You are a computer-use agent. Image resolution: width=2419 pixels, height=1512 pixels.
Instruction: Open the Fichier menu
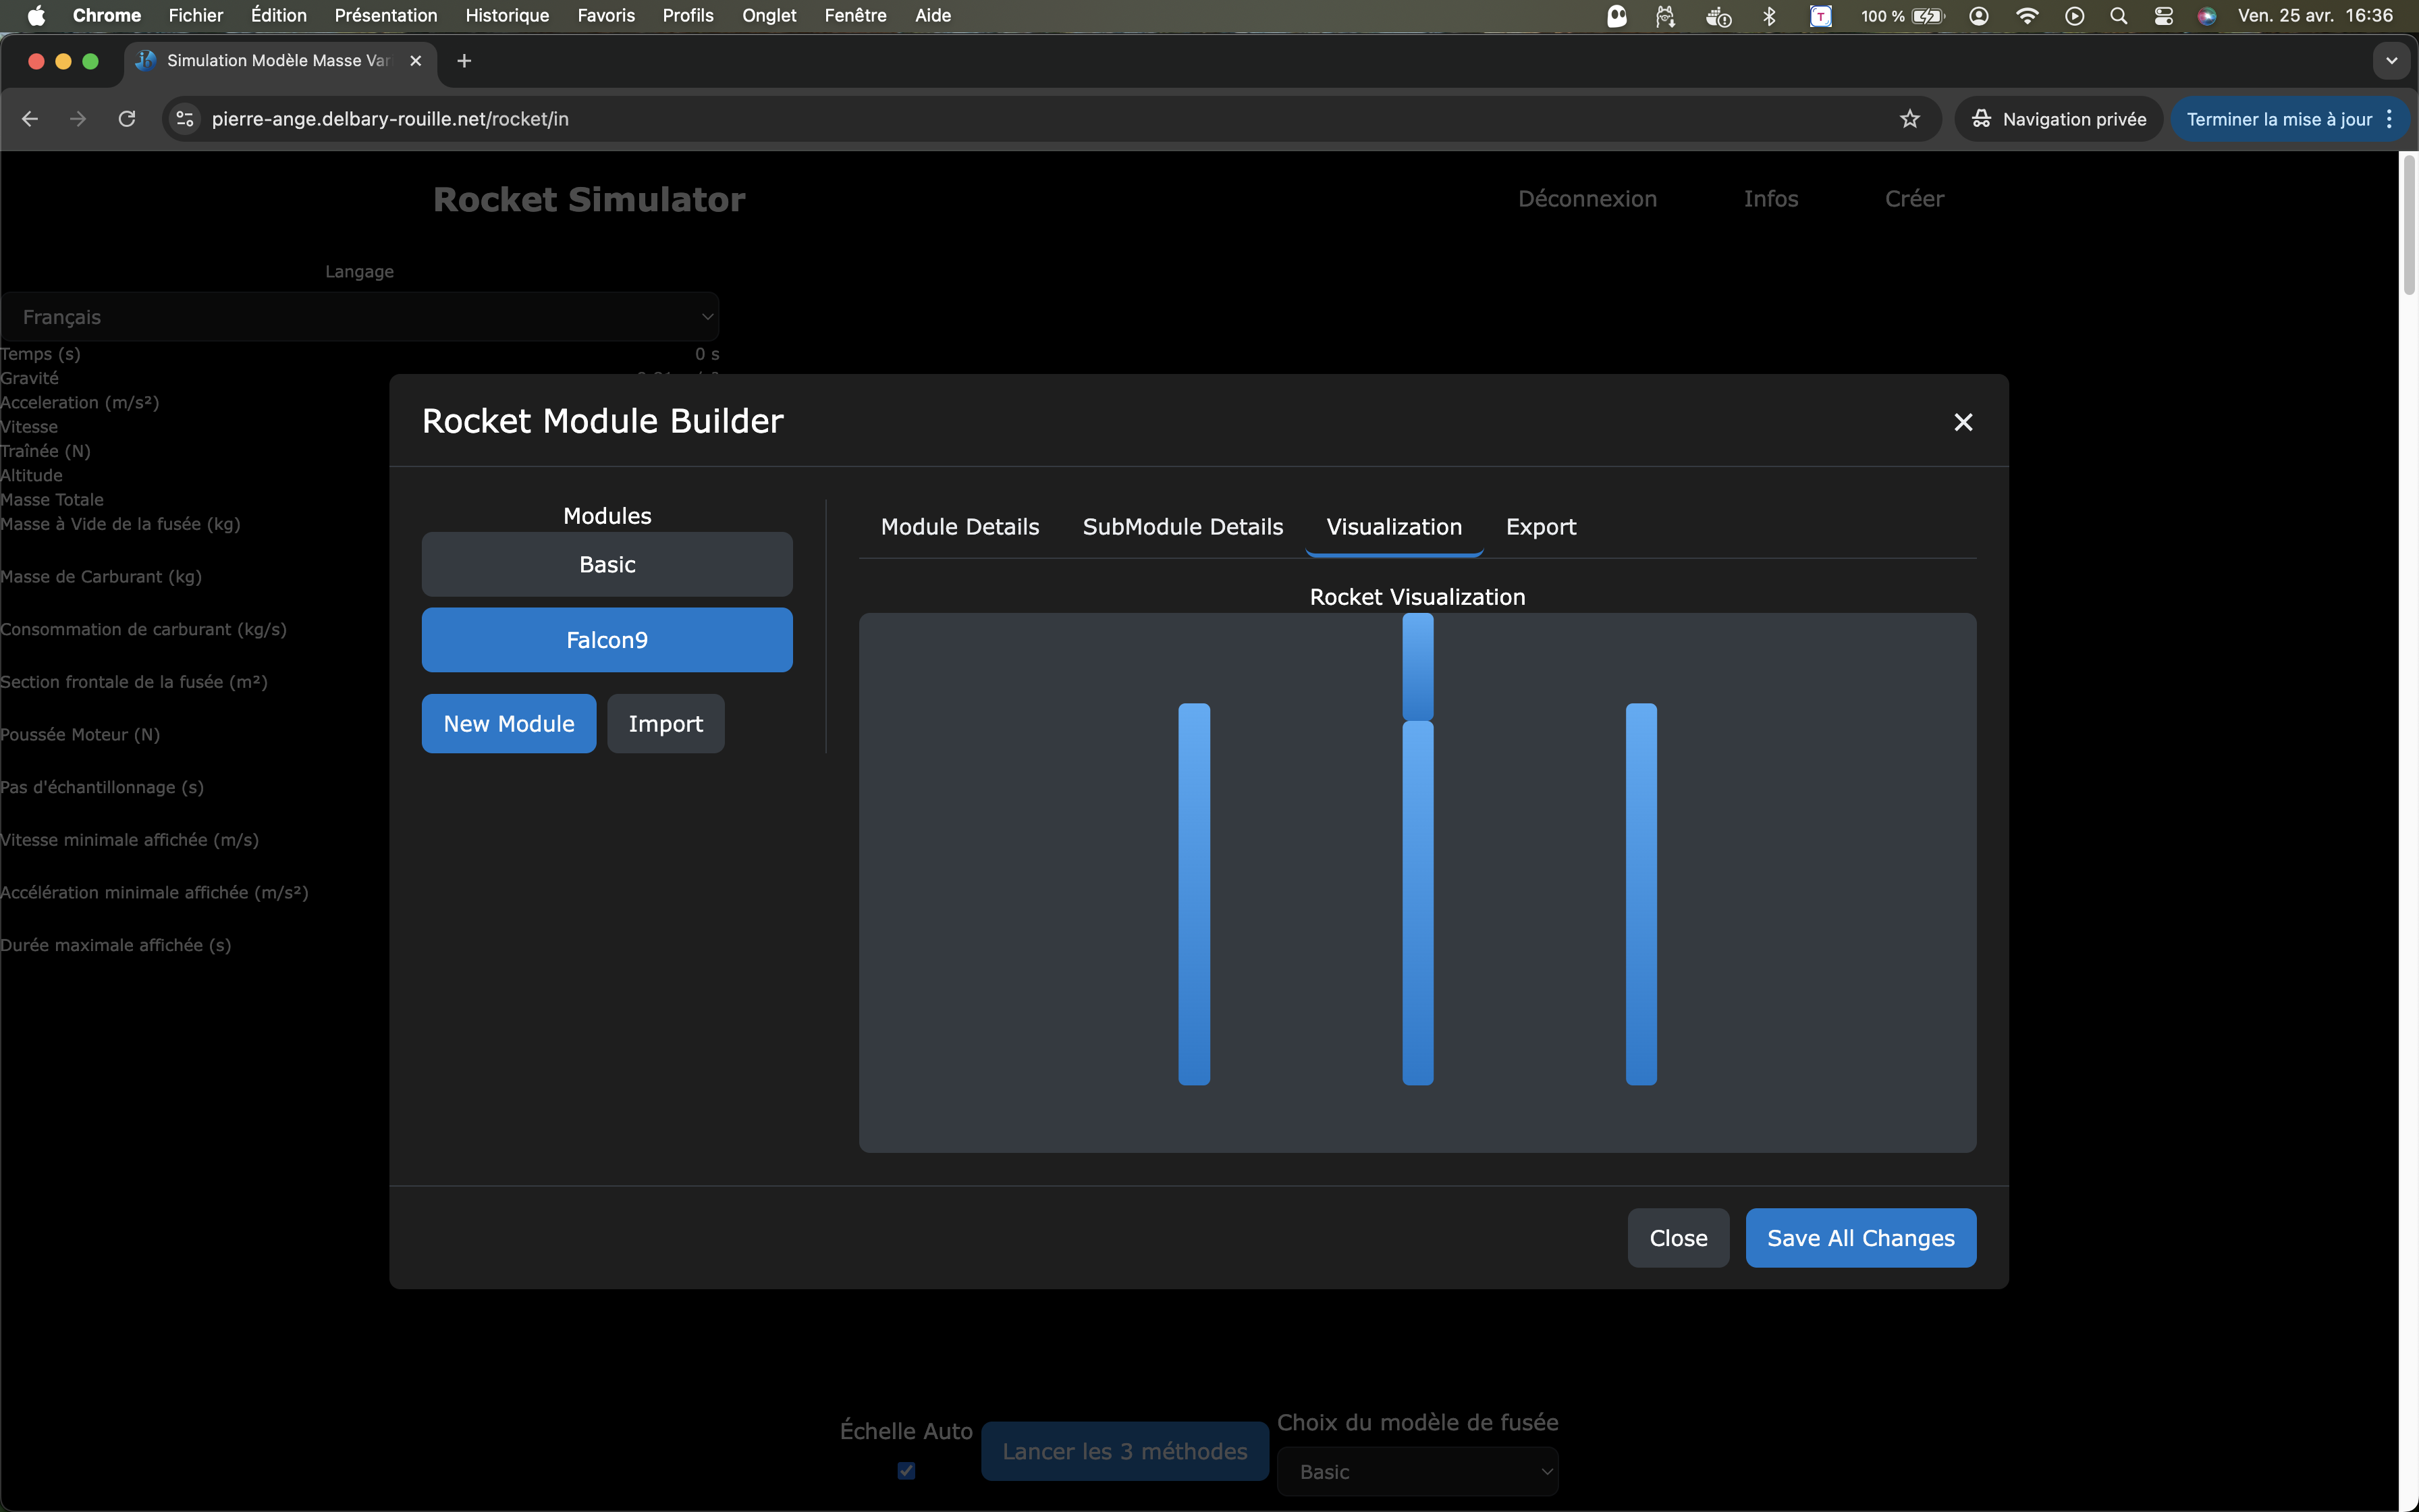pyautogui.click(x=196, y=15)
